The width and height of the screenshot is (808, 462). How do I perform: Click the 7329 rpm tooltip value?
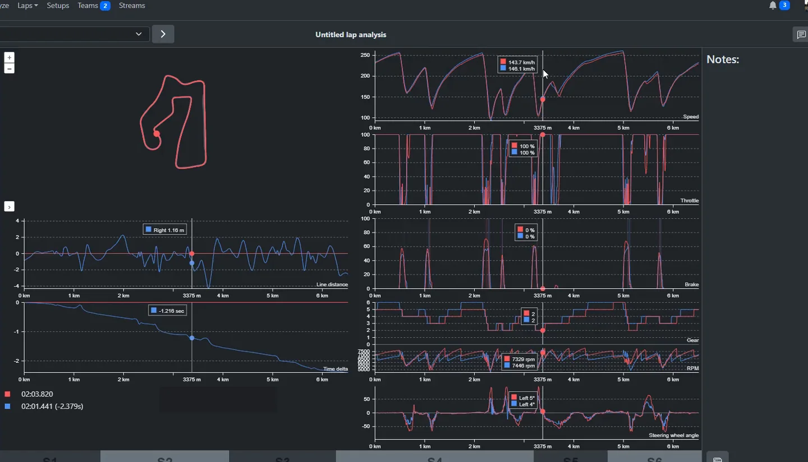522,359
